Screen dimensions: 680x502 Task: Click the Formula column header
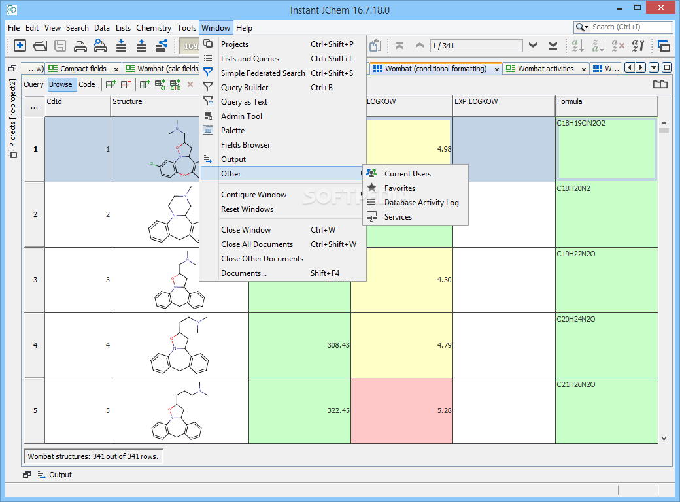coord(606,106)
